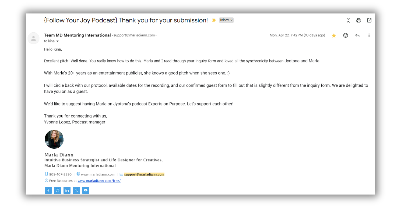Image resolution: width=401 pixels, height=208 pixels.
Task: Add emoji reaction to email
Action: (346, 35)
